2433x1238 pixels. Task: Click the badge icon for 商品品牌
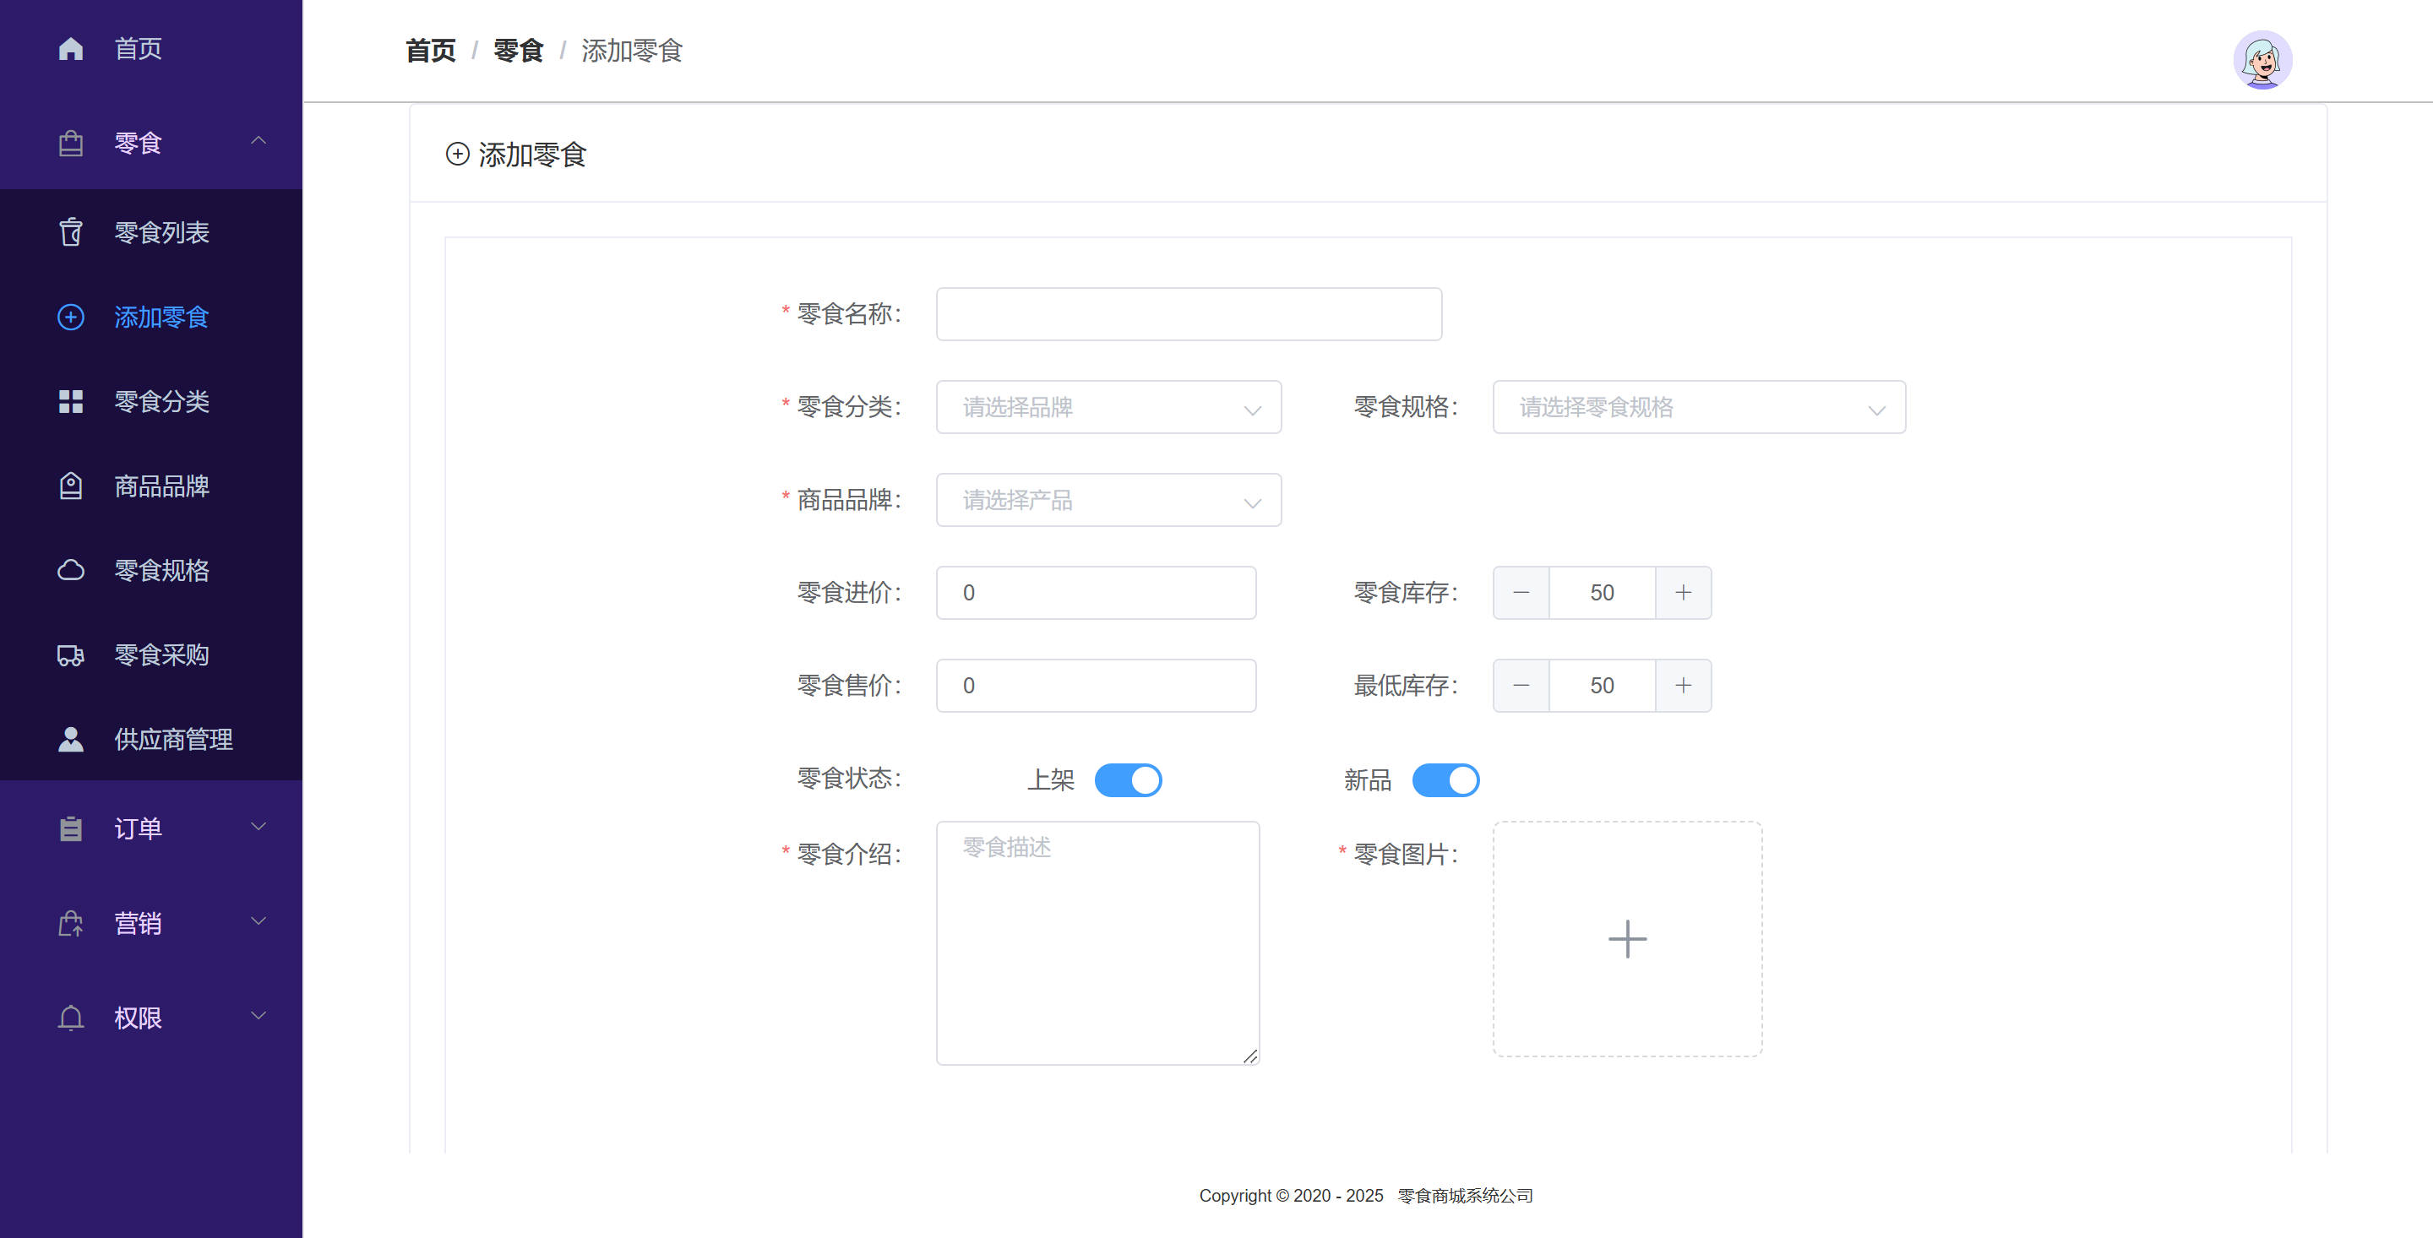point(71,486)
